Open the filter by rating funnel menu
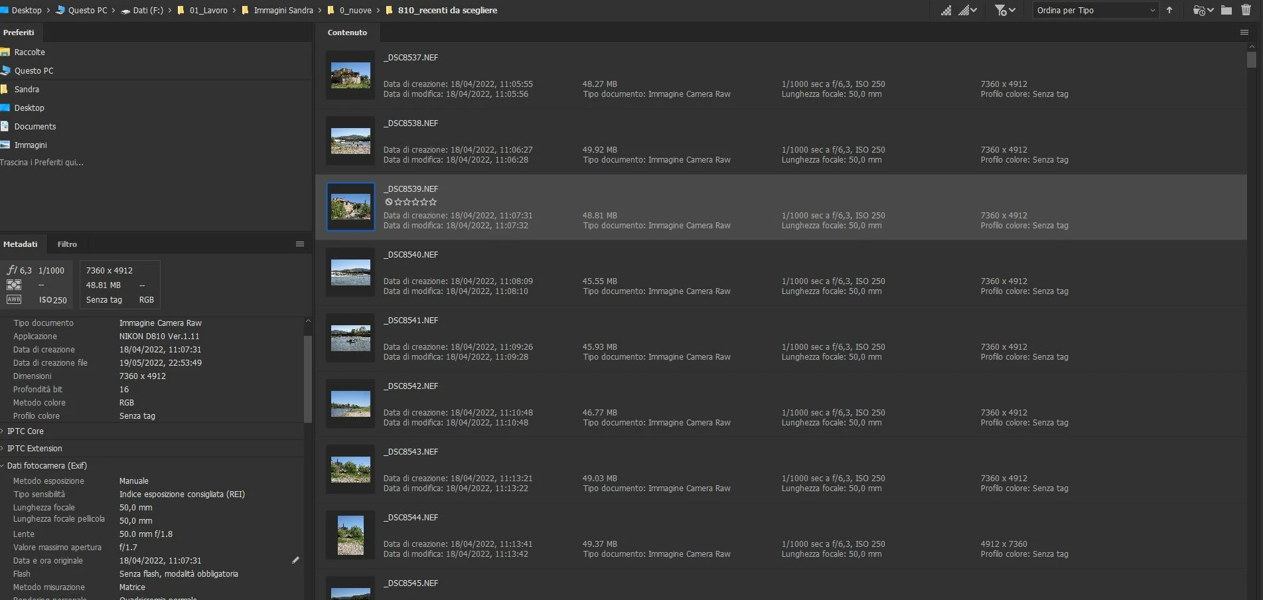The image size is (1263, 600). tap(1005, 10)
